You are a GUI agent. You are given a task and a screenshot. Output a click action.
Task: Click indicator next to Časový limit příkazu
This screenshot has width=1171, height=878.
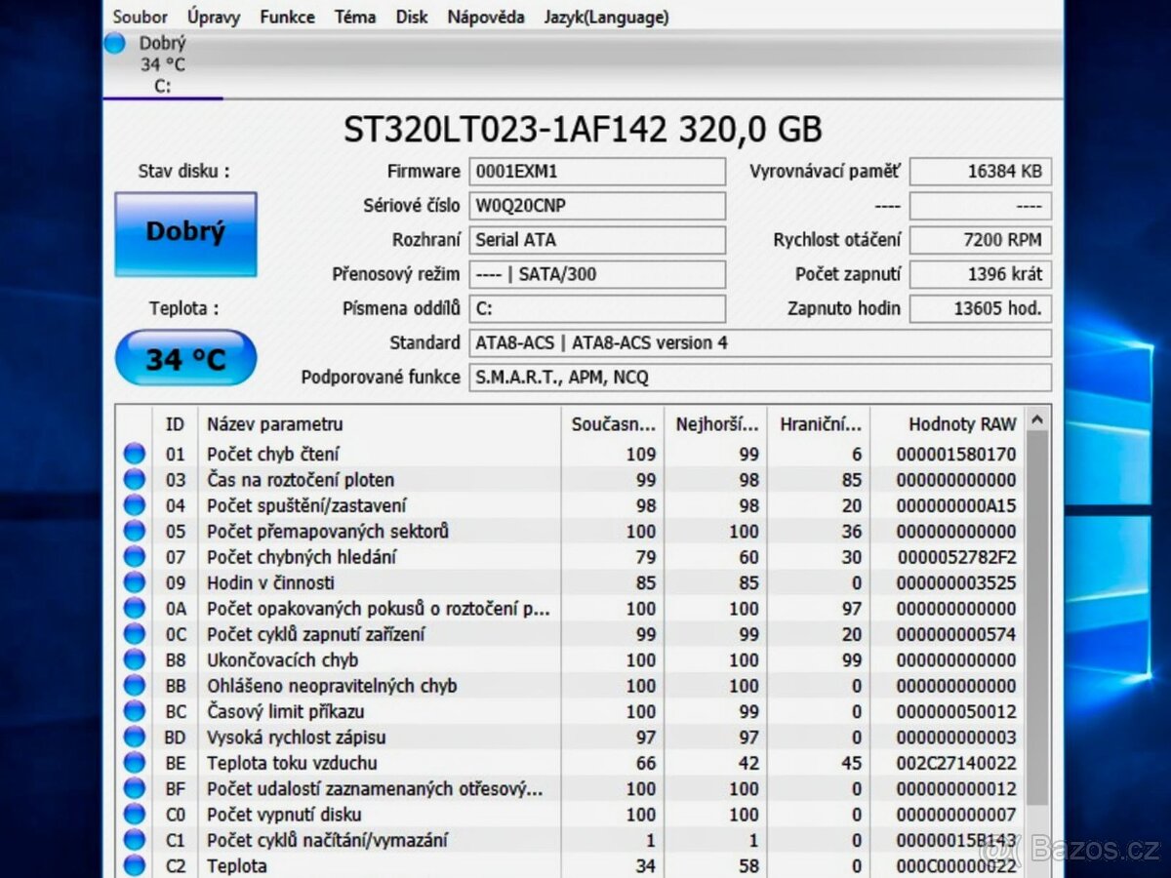coord(134,711)
